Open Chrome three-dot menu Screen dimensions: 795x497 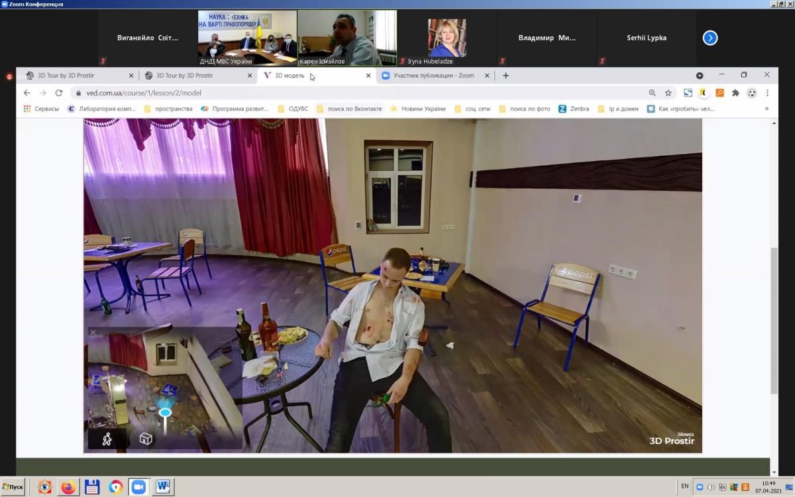tap(768, 93)
